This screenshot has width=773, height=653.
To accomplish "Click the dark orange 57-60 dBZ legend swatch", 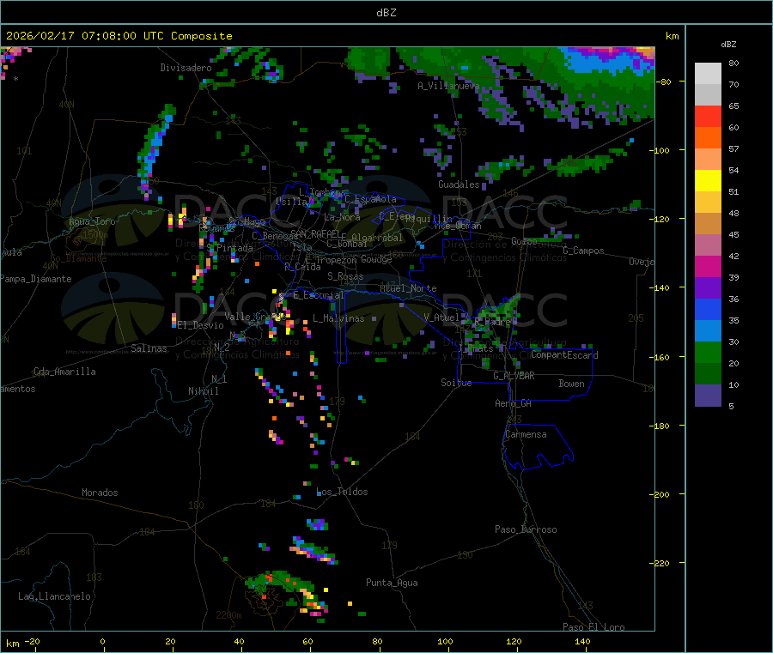I will click(708, 138).
